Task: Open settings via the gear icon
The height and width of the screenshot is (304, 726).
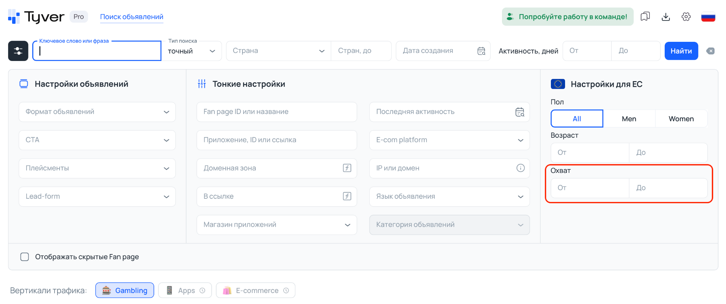Action: click(x=686, y=17)
